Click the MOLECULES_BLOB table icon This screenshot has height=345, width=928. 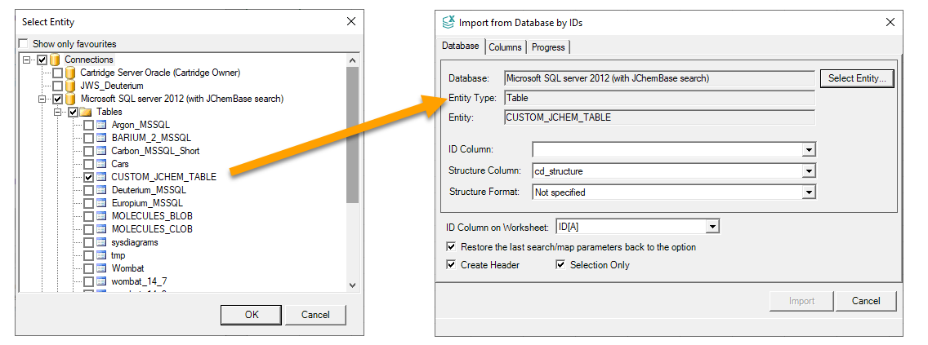(102, 216)
